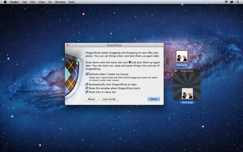Uncheck Show this window when DragonDrop starts

tap(87, 88)
